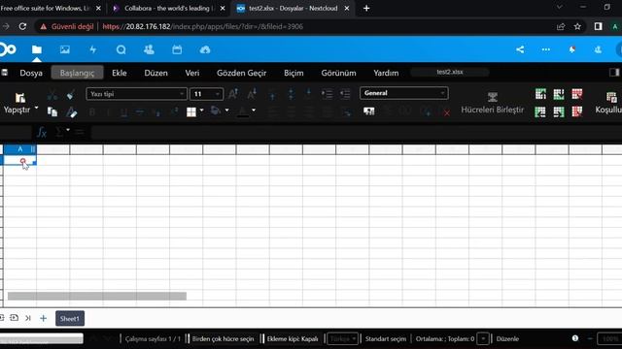Expand the Yapıştır paste options arrow

[37, 108]
